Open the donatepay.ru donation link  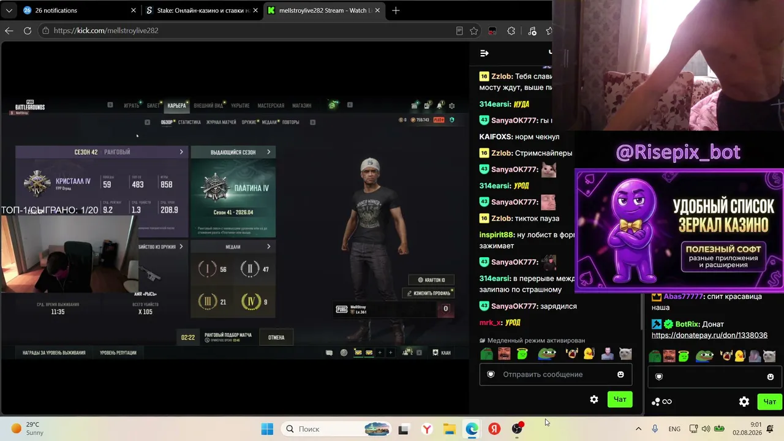pyautogui.click(x=709, y=336)
